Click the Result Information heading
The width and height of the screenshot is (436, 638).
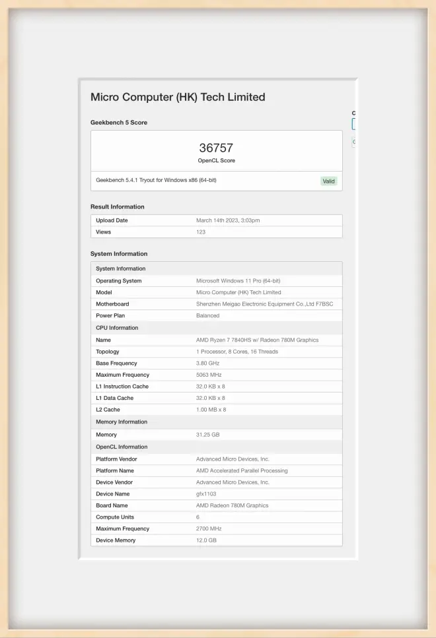coord(117,207)
